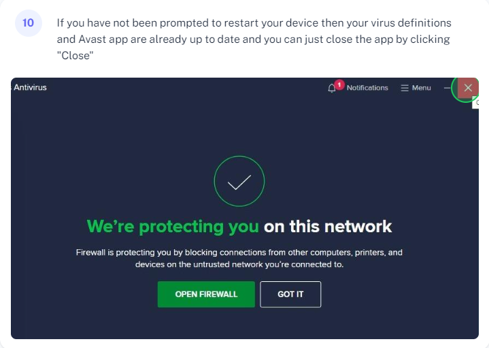Click the green "We're protecting you" heading
Image resolution: width=489 pixels, height=348 pixels.
click(173, 227)
